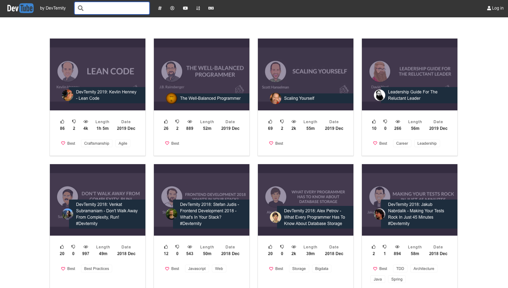Viewport: 508px width, 288px height.
Task: Click thumbs-up on Scaling Yourself card
Action: (270, 122)
